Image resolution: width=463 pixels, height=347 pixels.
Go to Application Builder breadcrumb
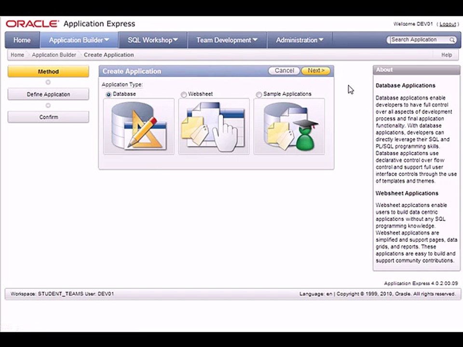point(54,55)
